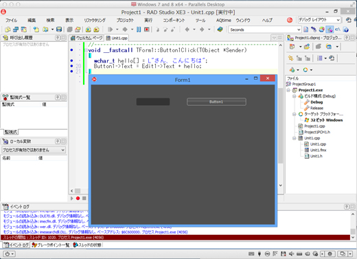Screen dimensions: 357x259
Task: Click the highlighted AQtime tool icon
Action: (330, 30)
